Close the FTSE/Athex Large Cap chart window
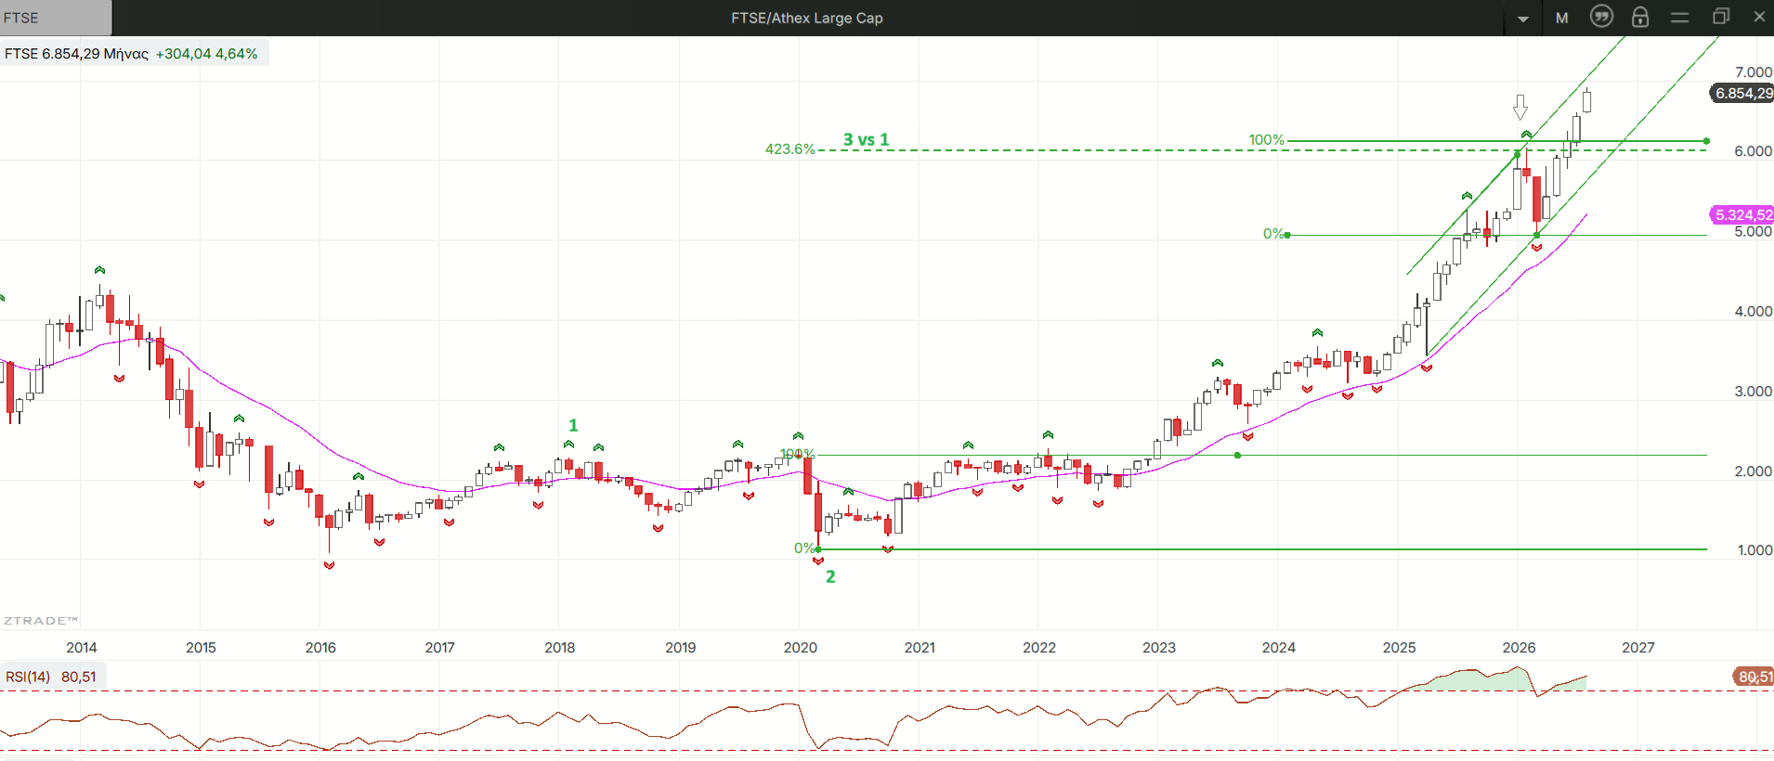 tap(1759, 17)
